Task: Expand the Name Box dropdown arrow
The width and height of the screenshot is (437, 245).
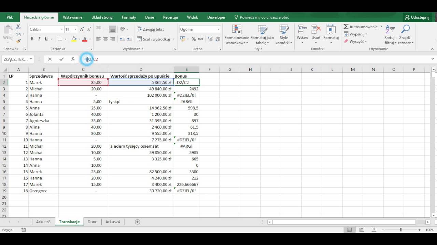Action: coord(31,59)
